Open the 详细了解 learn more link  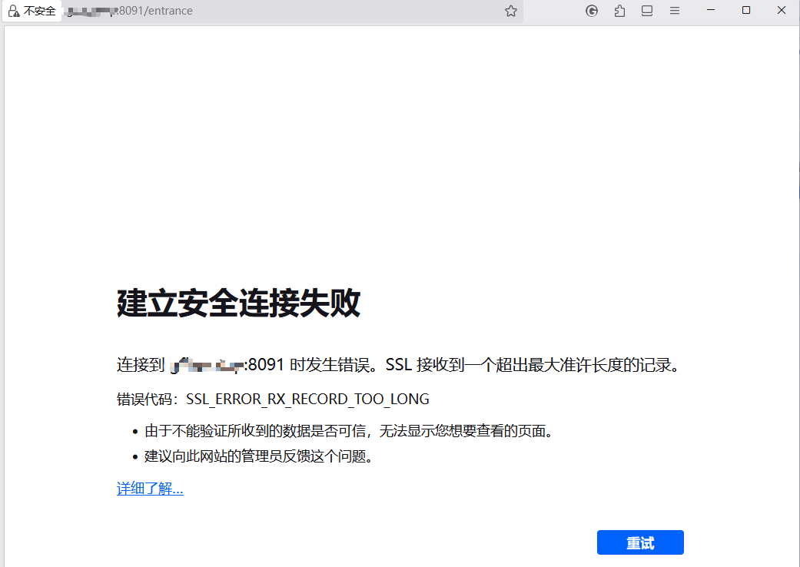tap(150, 489)
